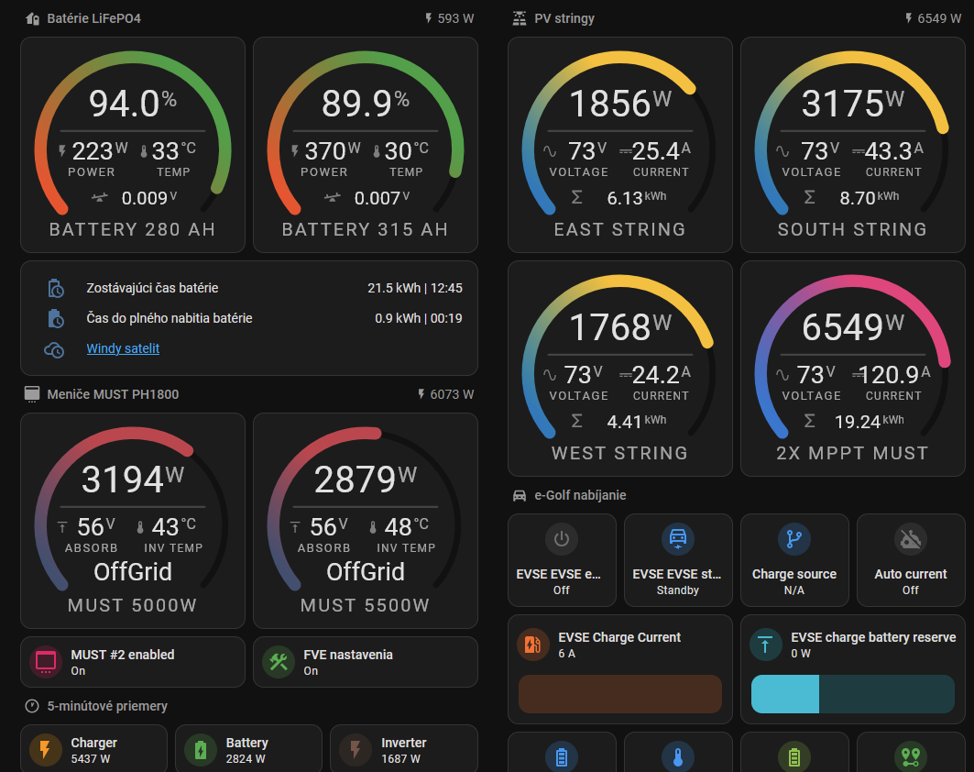
Task: Click the green map markers icon
Action: click(911, 756)
